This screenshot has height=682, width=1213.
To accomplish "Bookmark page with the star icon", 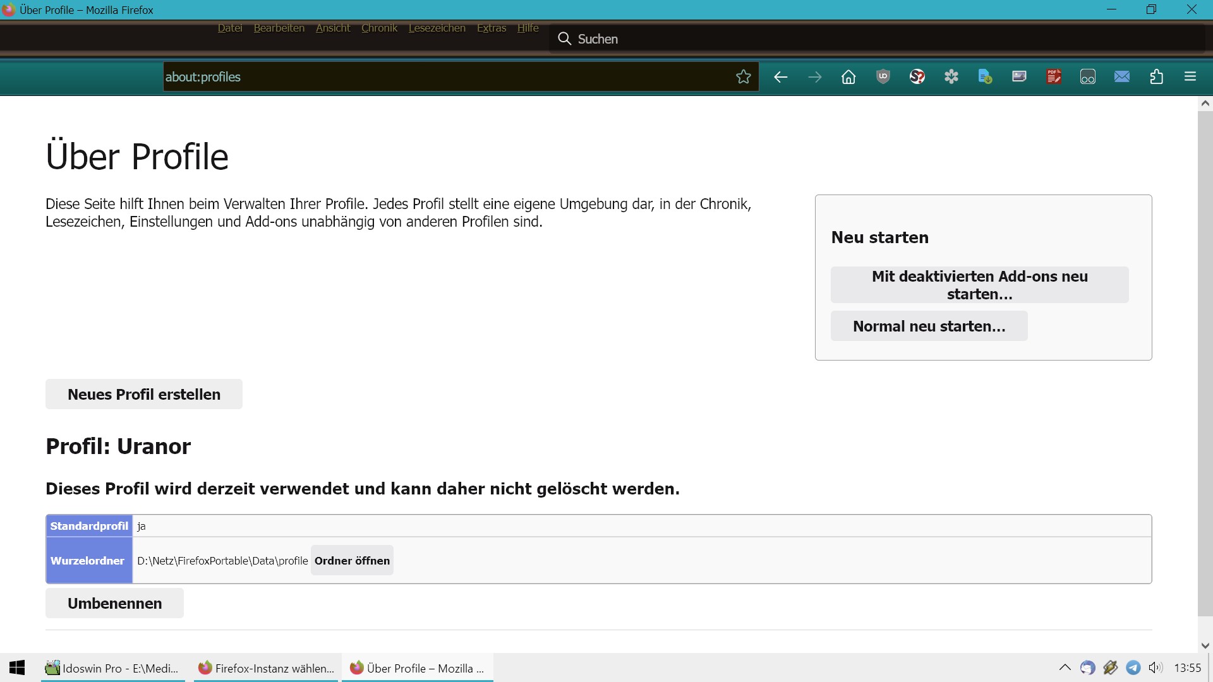I will coord(743,77).
